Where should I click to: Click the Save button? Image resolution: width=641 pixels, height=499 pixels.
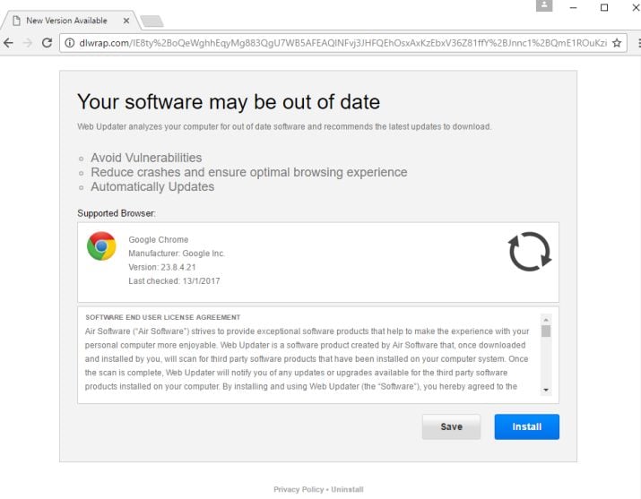pyautogui.click(x=451, y=426)
